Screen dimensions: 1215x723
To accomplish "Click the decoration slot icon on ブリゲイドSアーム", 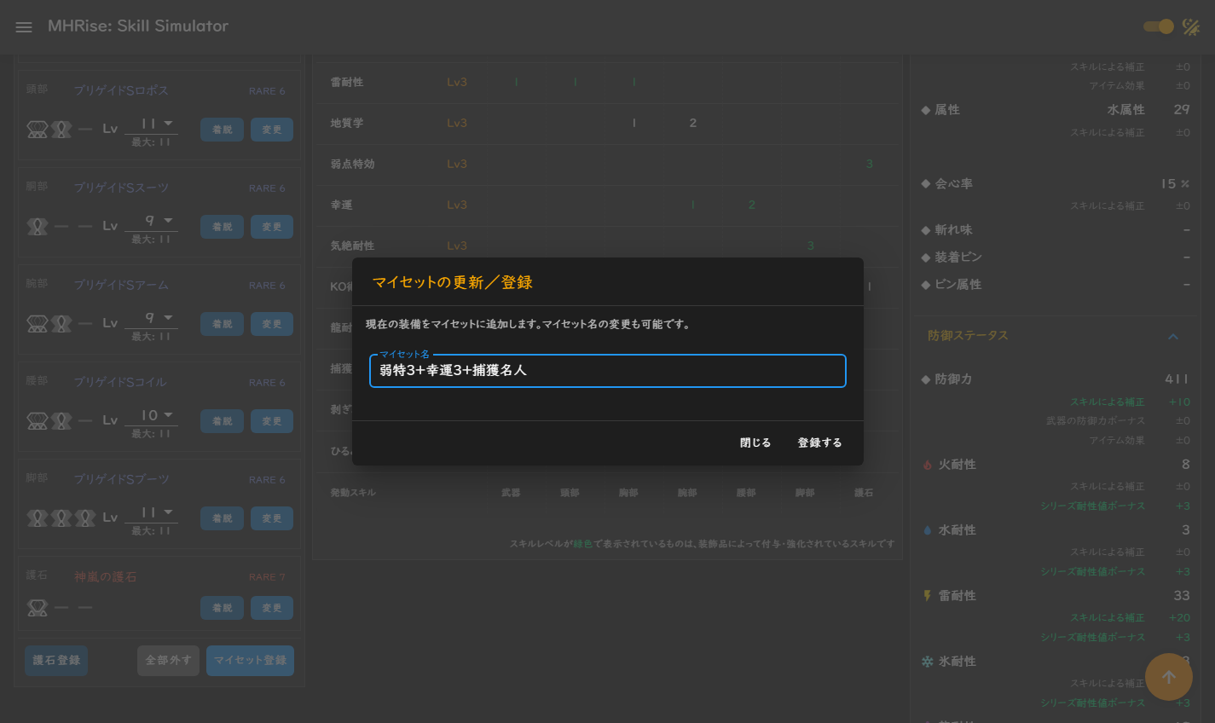I will (x=38, y=323).
